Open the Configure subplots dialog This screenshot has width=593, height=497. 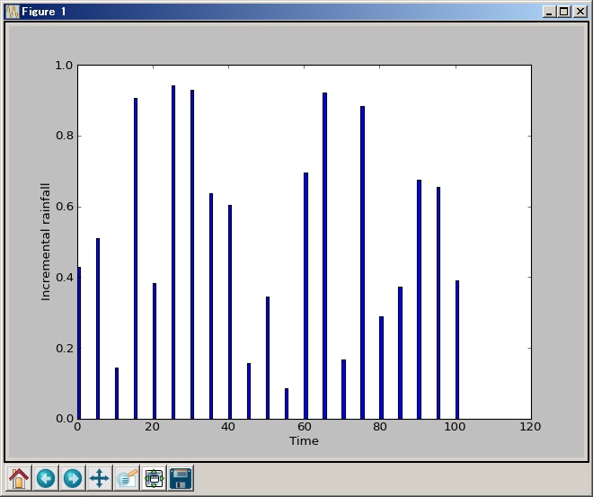[154, 478]
